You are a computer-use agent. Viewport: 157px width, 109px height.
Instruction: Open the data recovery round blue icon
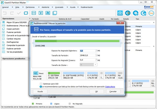pyautogui.click(x=128, y=13)
